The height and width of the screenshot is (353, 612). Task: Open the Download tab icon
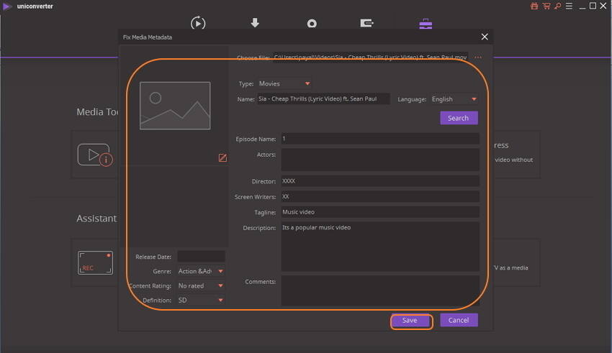click(x=255, y=23)
